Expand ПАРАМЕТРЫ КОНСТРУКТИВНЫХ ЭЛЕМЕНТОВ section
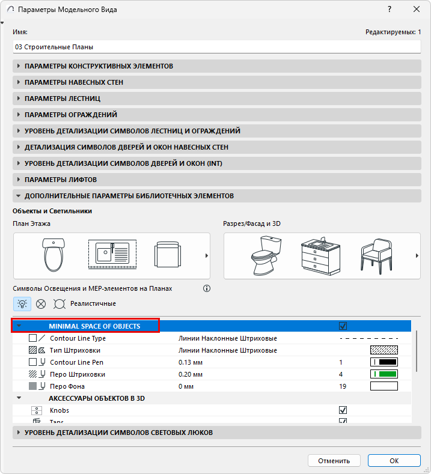431x474 pixels. (x=217, y=66)
